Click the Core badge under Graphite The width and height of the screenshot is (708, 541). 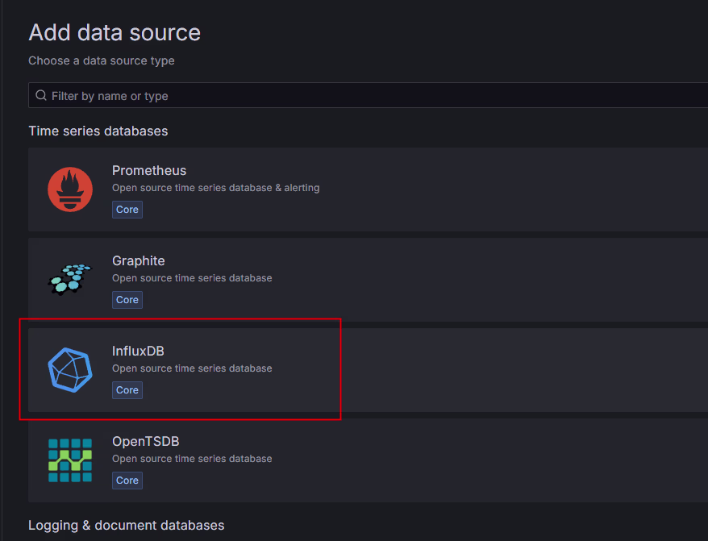[127, 300]
